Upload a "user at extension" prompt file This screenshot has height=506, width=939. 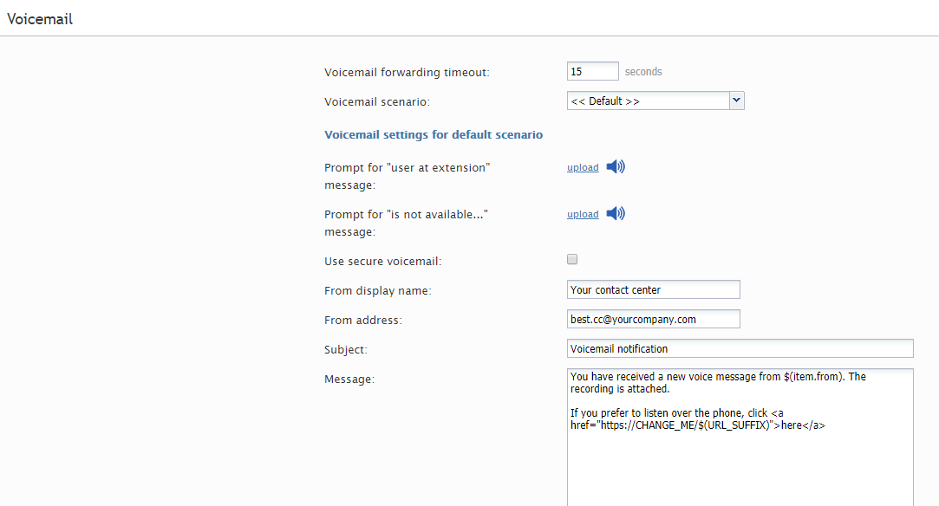pos(583,167)
